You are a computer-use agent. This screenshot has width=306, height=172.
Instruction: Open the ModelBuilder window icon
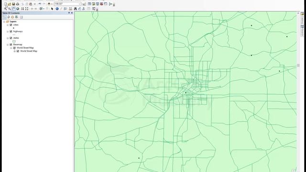click(x=110, y=4)
